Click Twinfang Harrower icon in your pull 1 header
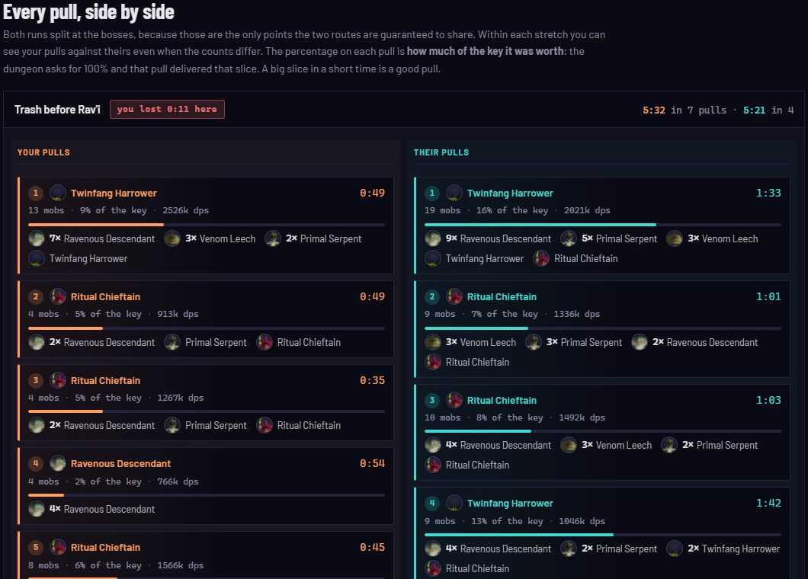 58,193
